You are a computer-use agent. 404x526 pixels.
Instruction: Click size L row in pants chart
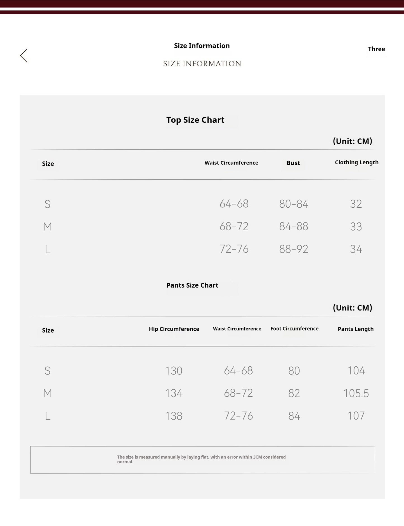(202, 416)
